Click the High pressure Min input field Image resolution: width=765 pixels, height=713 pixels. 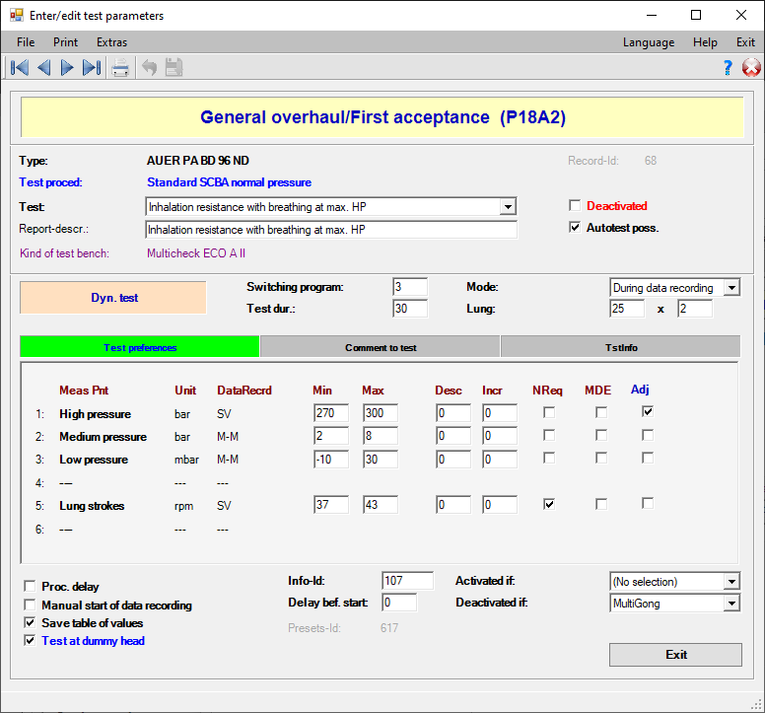331,413
